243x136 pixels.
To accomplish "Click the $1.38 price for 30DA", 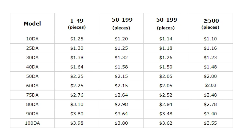I will [x=77, y=58].
